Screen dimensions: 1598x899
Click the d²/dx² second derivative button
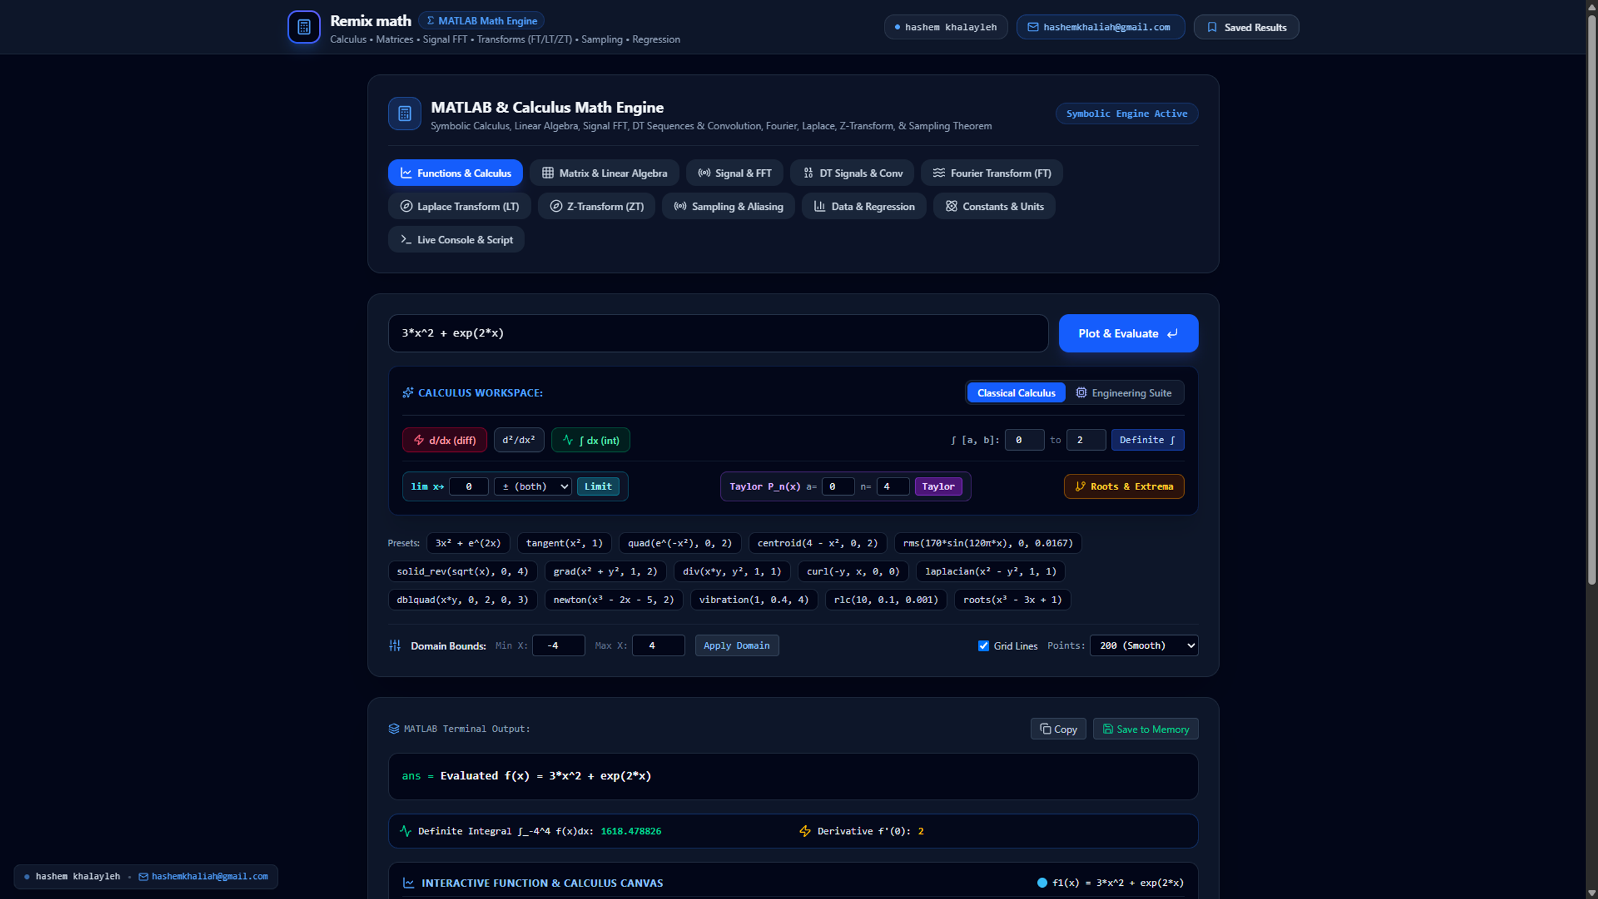pyautogui.click(x=519, y=440)
